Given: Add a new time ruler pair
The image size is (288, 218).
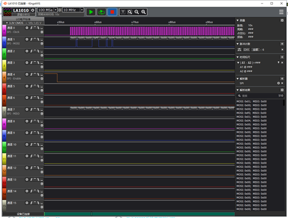Looking at the screenshot, I should coord(282,57).
